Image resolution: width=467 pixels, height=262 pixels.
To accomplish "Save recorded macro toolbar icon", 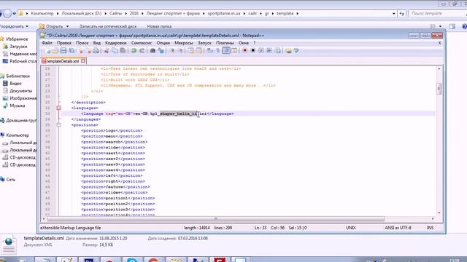I will click(x=277, y=51).
